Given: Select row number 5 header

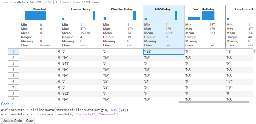Looking at the screenshot, I should (13, 75).
